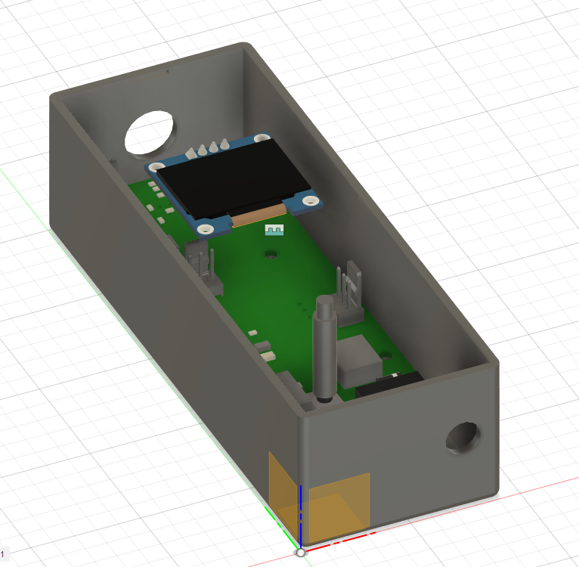Select the OLED board's top-right mounting hole
This screenshot has height=567, width=579.
coord(262,138)
